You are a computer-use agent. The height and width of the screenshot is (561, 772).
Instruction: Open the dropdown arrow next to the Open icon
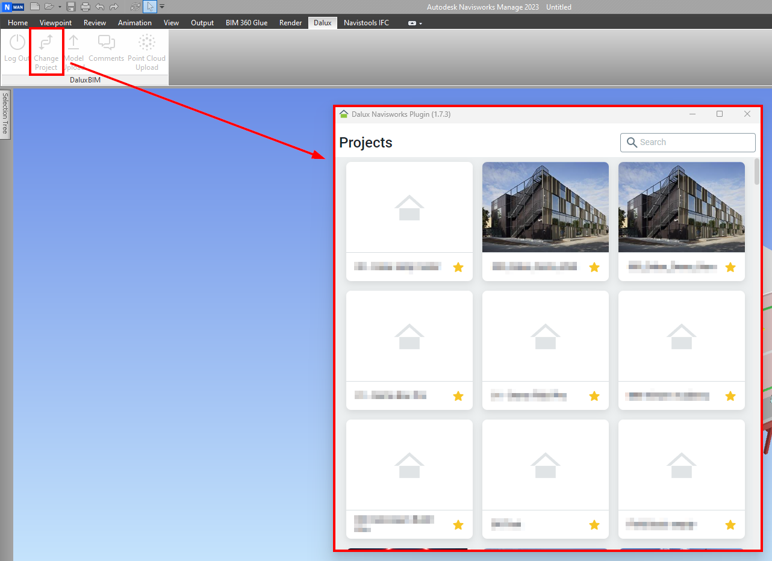click(60, 7)
